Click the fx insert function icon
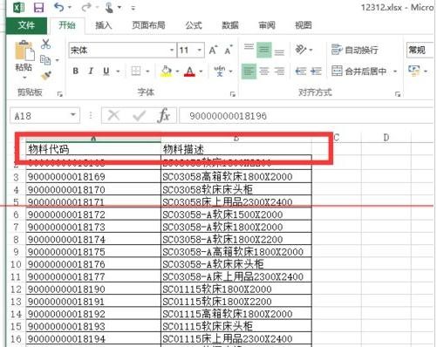437x347 pixels. click(164, 115)
